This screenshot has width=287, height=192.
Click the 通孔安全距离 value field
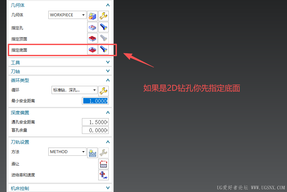point(95,122)
